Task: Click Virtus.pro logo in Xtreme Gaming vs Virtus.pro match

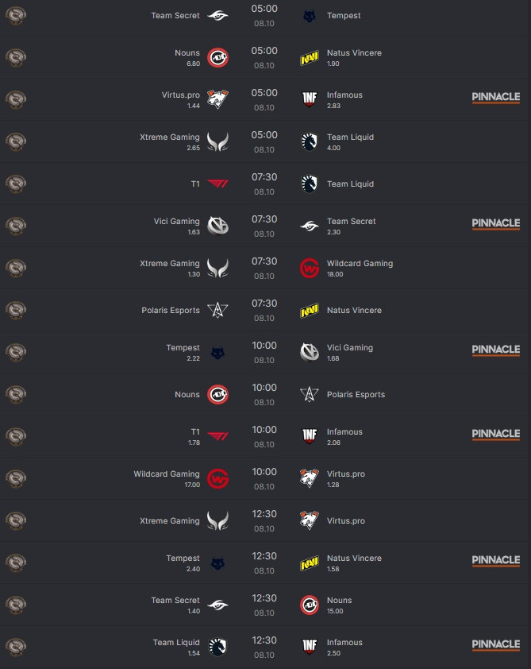Action: (x=310, y=521)
